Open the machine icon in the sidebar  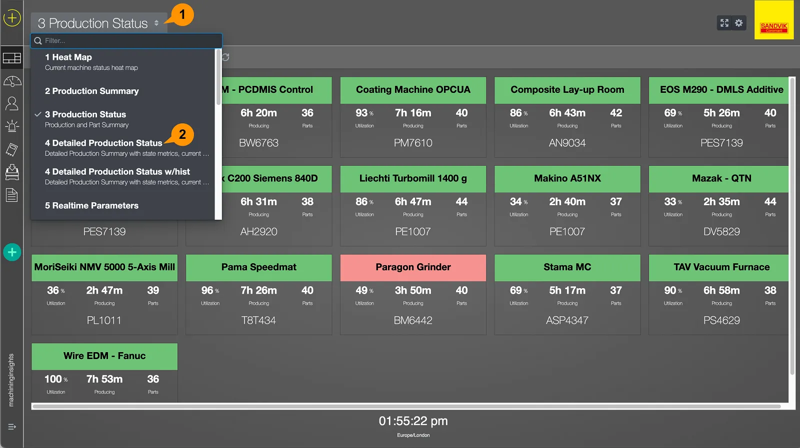[12, 172]
